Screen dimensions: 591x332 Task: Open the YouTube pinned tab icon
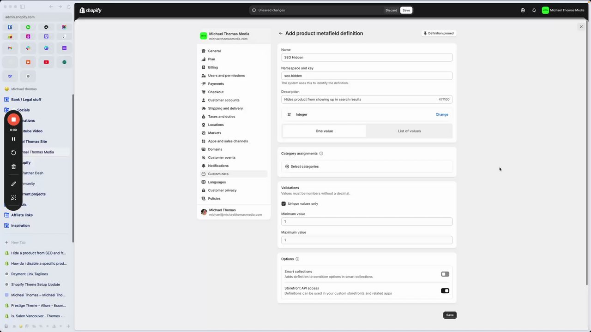[x=46, y=62]
